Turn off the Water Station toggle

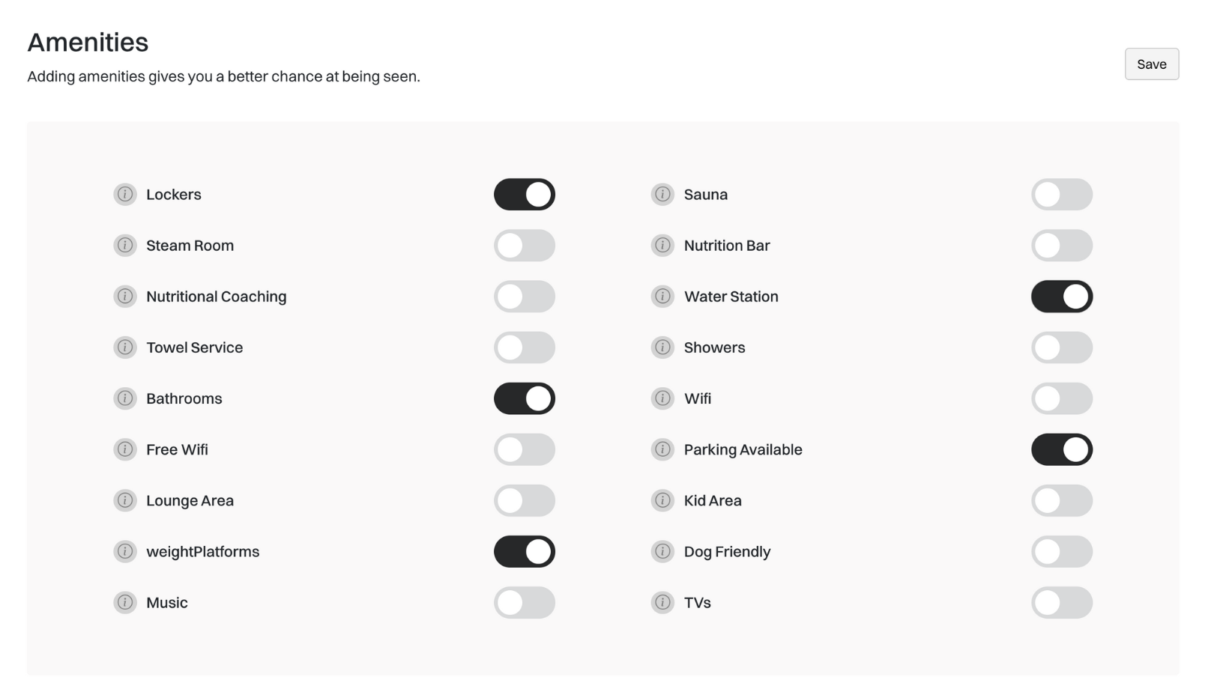(1062, 297)
